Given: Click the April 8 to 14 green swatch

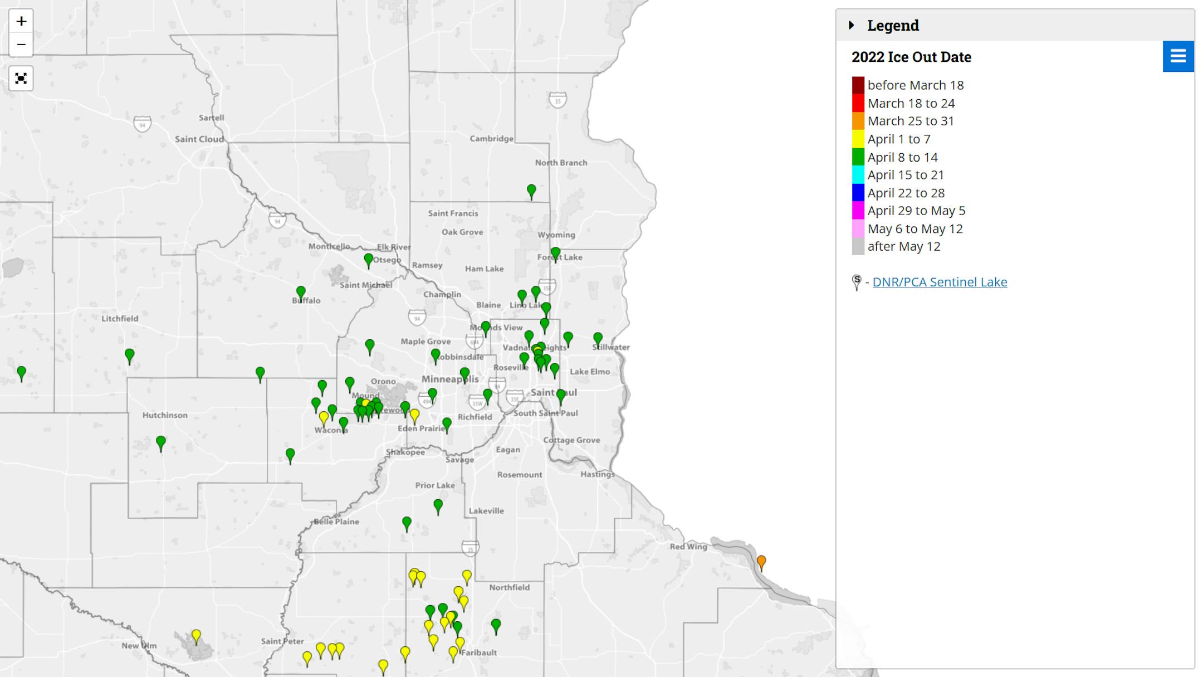Looking at the screenshot, I should click(858, 157).
